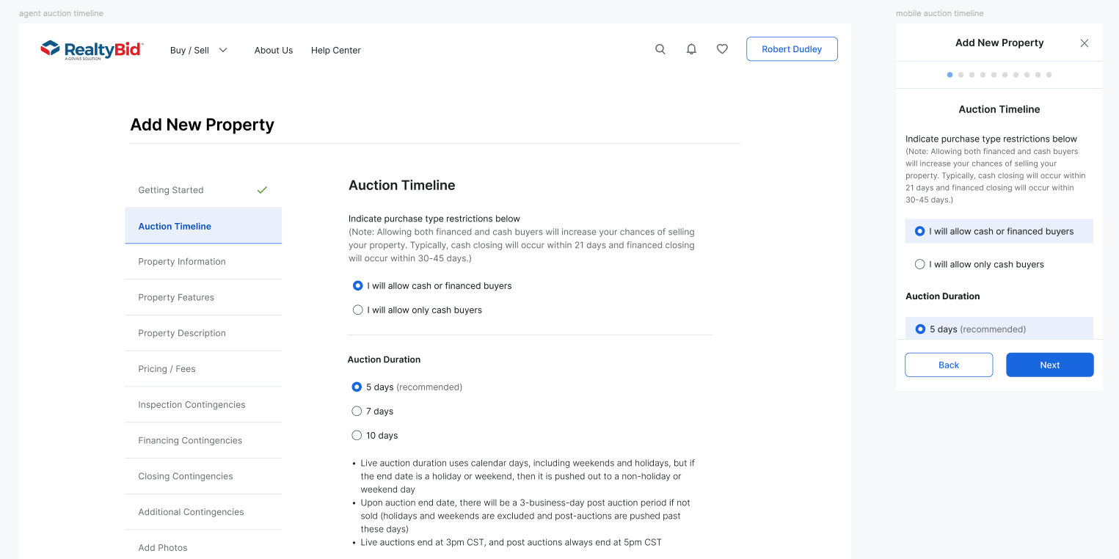Viewport: 1119px width, 559px height.
Task: Open Pricing / Fees step in sidebar
Action: (x=203, y=369)
